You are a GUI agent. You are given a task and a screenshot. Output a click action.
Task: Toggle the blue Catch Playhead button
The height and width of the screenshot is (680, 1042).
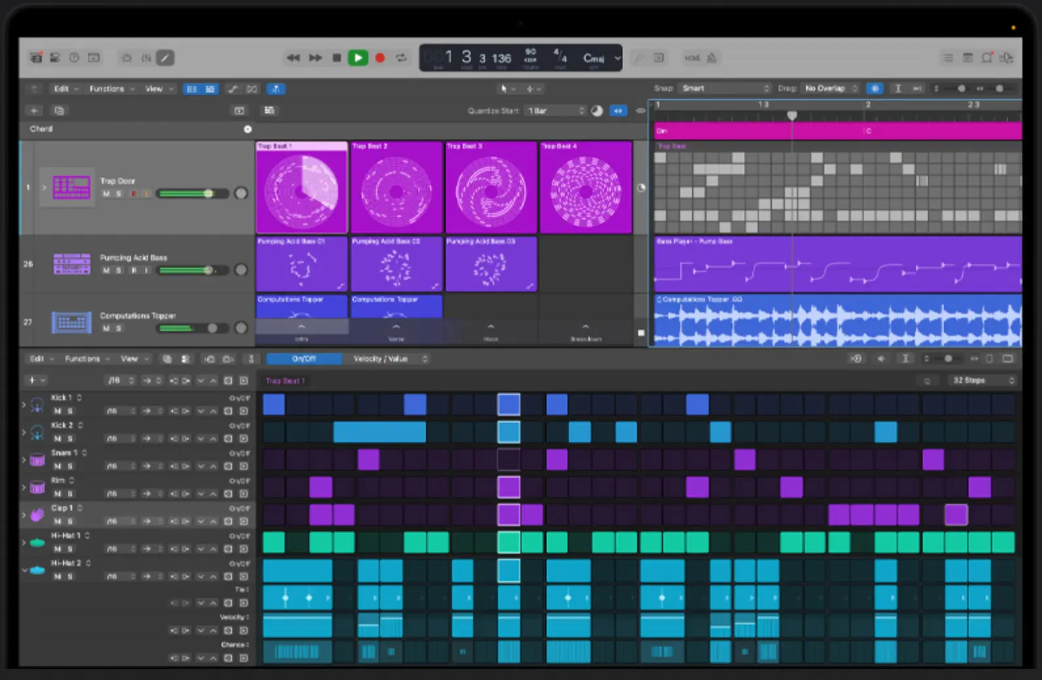click(276, 88)
